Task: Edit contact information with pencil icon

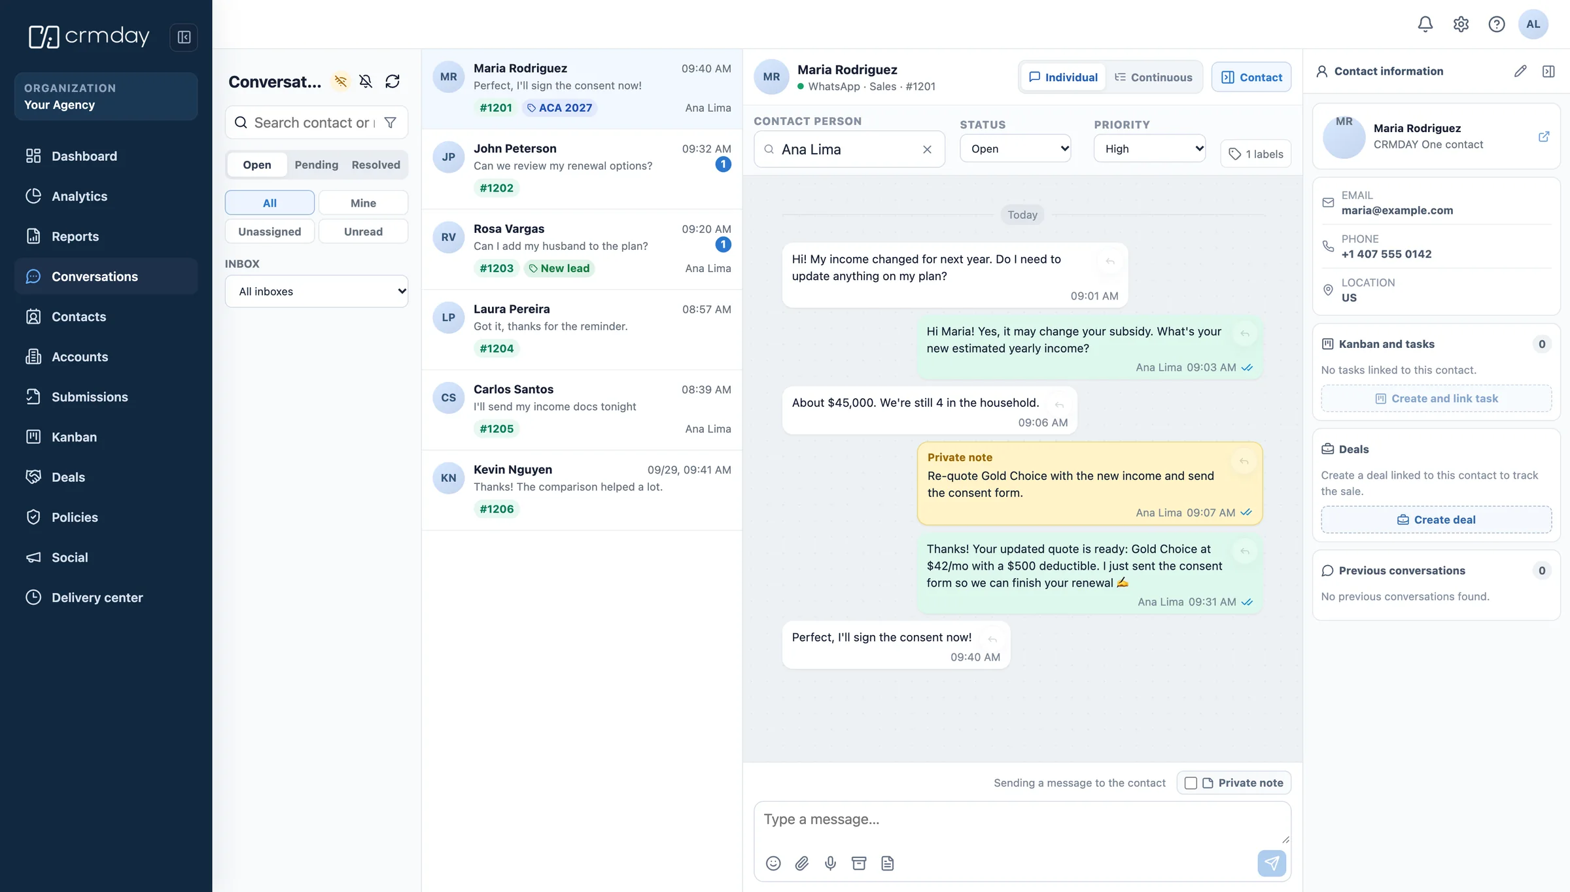Action: pos(1520,71)
